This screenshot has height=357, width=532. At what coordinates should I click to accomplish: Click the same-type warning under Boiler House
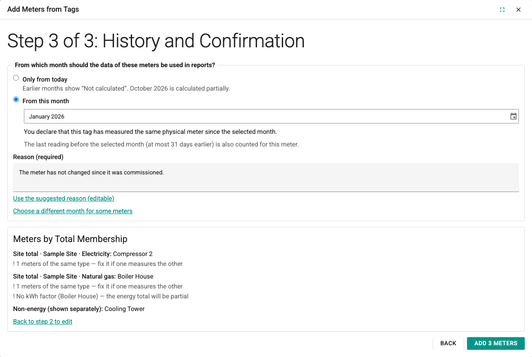(x=98, y=286)
